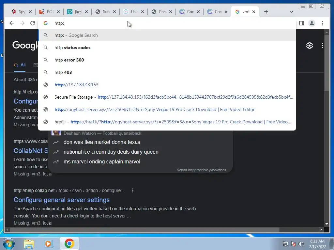Click the Google logo
This screenshot has height=250, width=334.
coord(25,46)
